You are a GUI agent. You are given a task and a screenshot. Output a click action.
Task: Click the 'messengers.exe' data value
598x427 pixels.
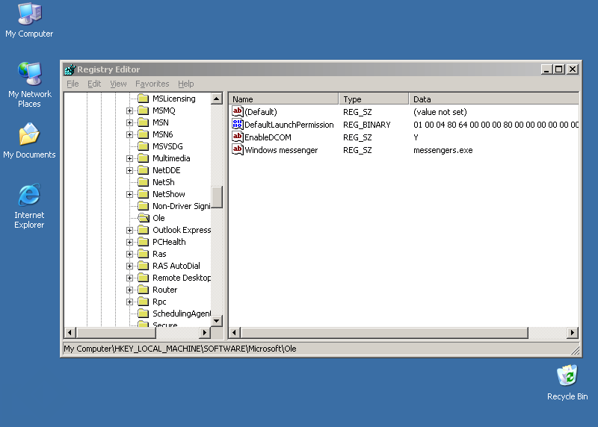tap(443, 150)
